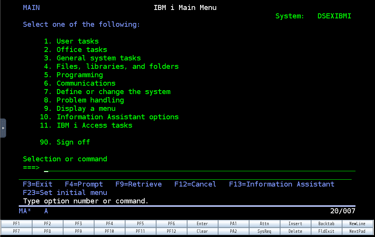Click the NewLine keypad button

[x=357, y=224]
